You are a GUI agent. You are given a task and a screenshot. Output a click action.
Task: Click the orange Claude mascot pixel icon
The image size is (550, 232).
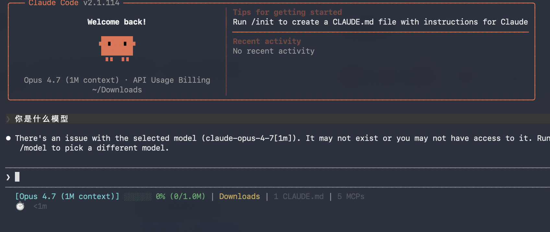(x=117, y=48)
